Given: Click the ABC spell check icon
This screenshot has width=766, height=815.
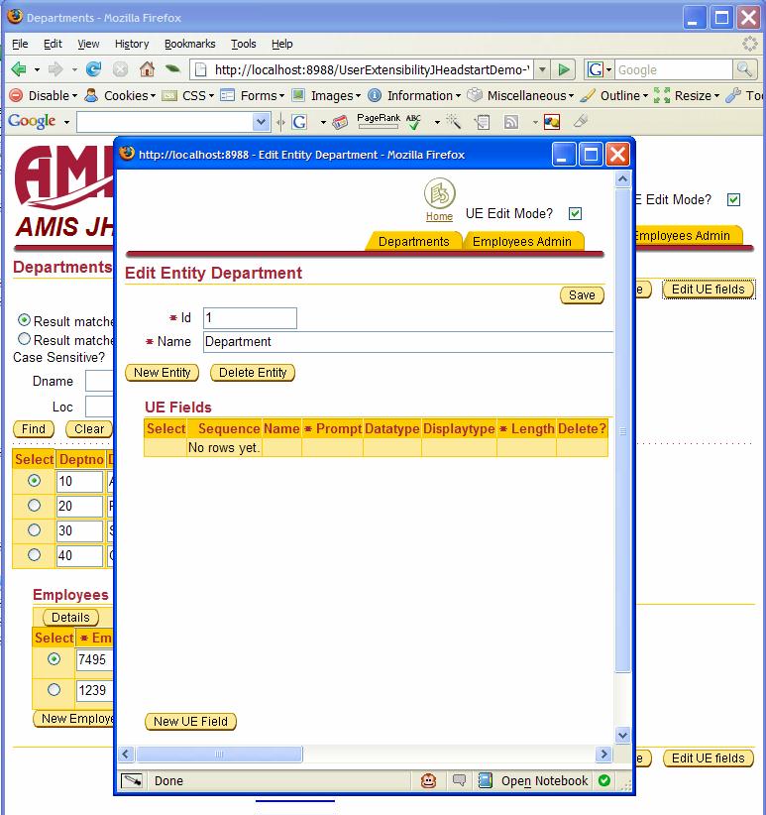Looking at the screenshot, I should pos(413,122).
